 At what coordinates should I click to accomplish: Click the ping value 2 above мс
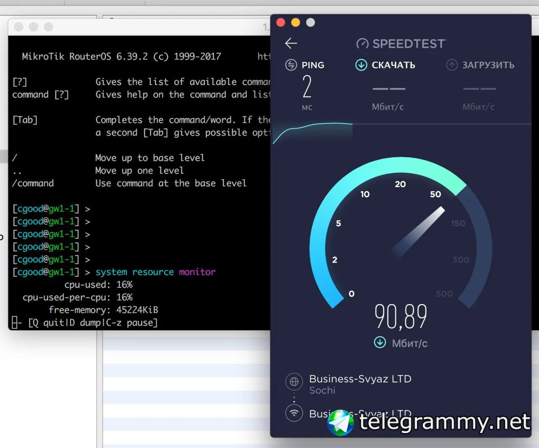pyautogui.click(x=307, y=87)
